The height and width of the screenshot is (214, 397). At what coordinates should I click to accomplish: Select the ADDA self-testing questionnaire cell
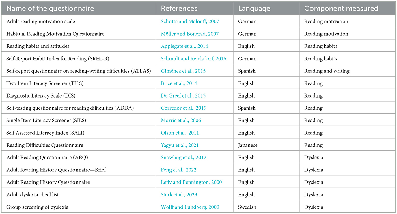78,108
